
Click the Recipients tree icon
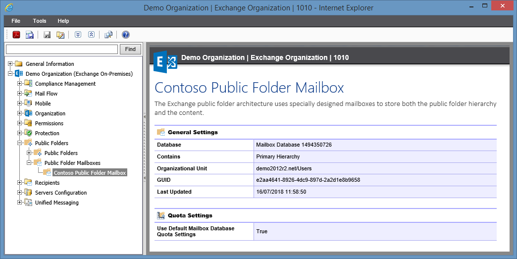pos(28,182)
